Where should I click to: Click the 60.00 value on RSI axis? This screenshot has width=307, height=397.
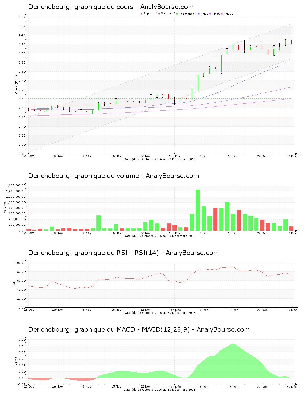click(21, 281)
